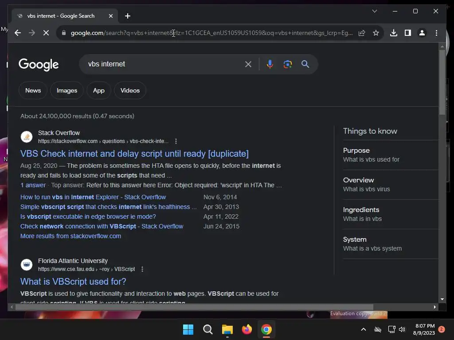Click the scroll down arrow
The height and width of the screenshot is (340, 454).
pos(442,299)
